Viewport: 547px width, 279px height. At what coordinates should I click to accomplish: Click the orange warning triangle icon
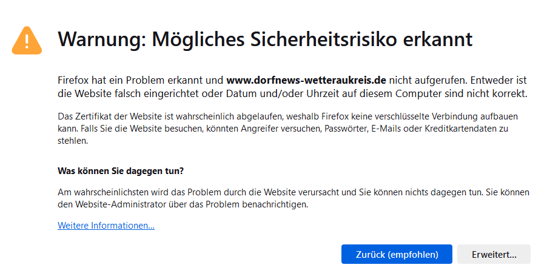click(x=27, y=41)
